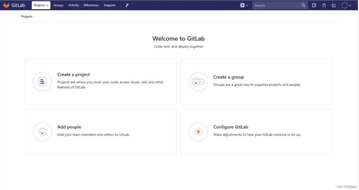Image resolution: width=359 pixels, height=190 pixels.
Task: Click the search magnifier icon
Action: pyautogui.click(x=303, y=5)
